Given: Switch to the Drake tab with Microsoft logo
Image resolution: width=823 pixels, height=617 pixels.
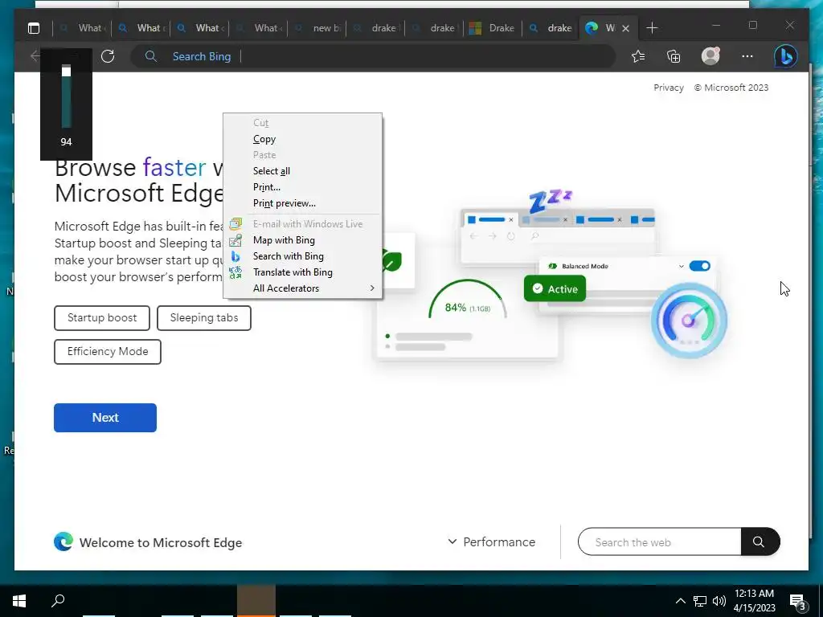Looking at the screenshot, I should click(x=492, y=28).
